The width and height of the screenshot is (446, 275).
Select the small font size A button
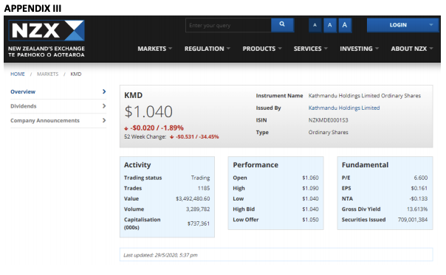pyautogui.click(x=315, y=25)
